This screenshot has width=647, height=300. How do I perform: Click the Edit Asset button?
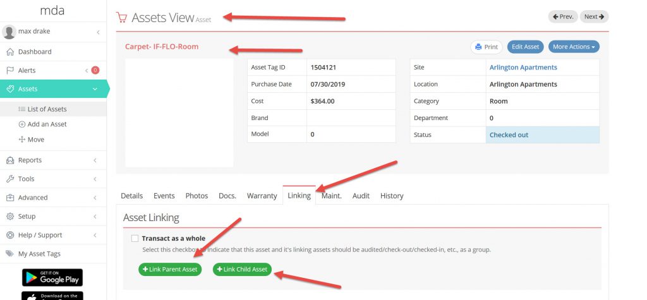(x=525, y=47)
